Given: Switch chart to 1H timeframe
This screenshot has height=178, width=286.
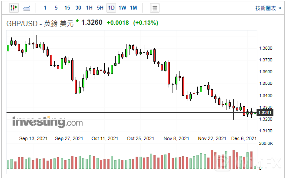Looking at the screenshot, I should coord(89,8).
